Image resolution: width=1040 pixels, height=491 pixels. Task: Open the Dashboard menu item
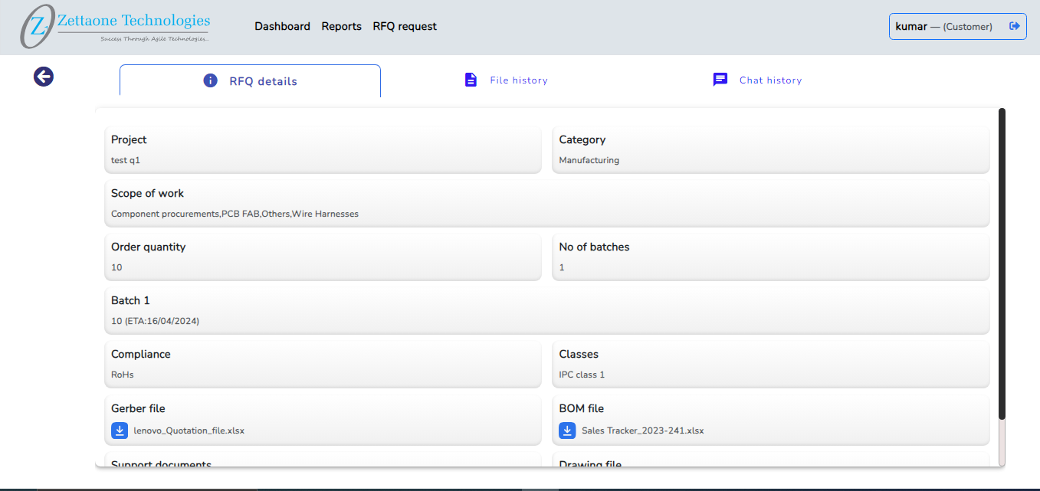[x=282, y=26]
